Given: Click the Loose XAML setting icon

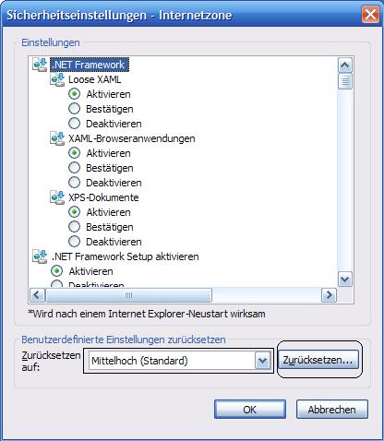Looking at the screenshot, I should click(57, 79).
